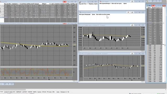Click scroll-up arrow of order book scrollbar
The image size is (167, 94).
165,8
